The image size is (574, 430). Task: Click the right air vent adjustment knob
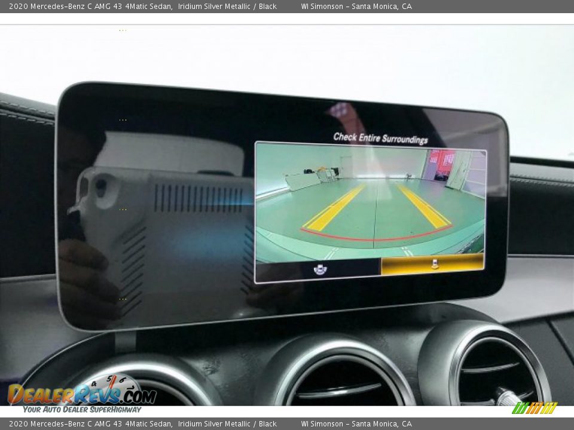(x=508, y=397)
